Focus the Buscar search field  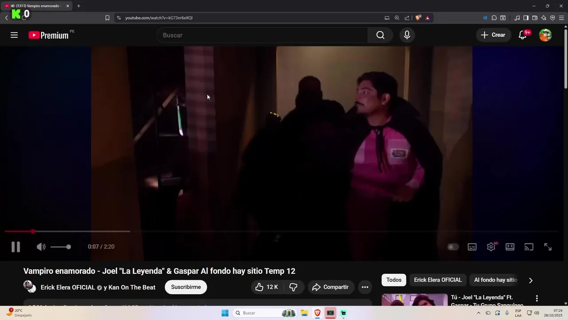262,35
